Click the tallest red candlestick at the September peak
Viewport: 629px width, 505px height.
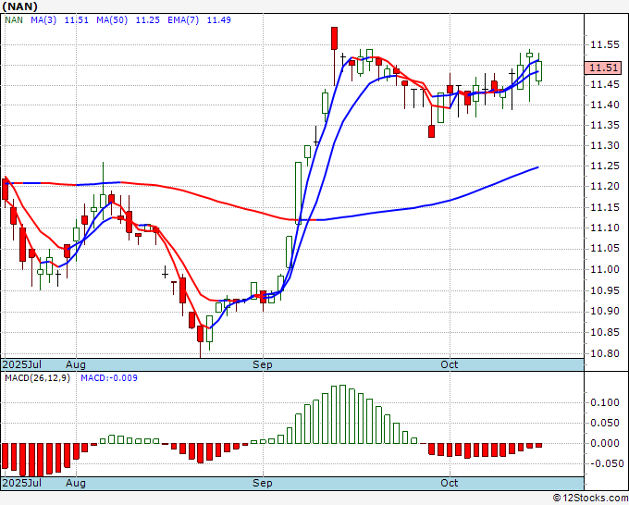click(x=334, y=39)
